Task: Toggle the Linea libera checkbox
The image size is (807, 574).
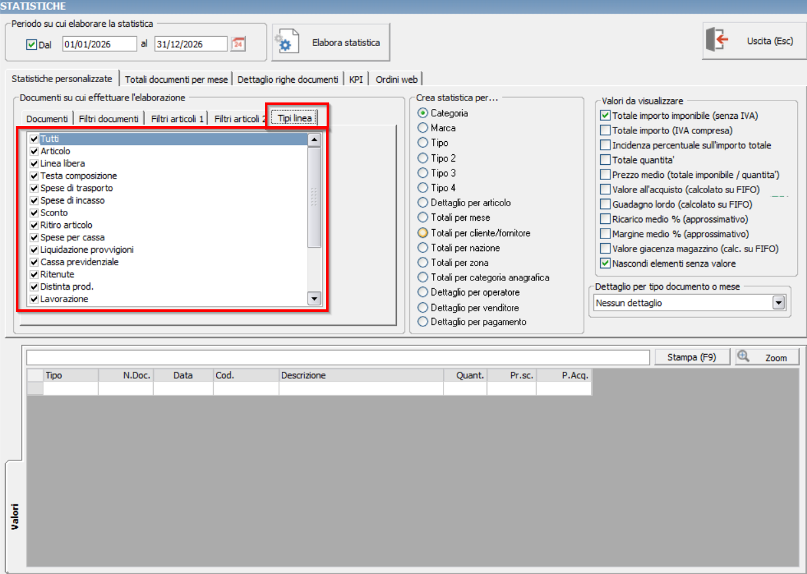Action: [34, 164]
